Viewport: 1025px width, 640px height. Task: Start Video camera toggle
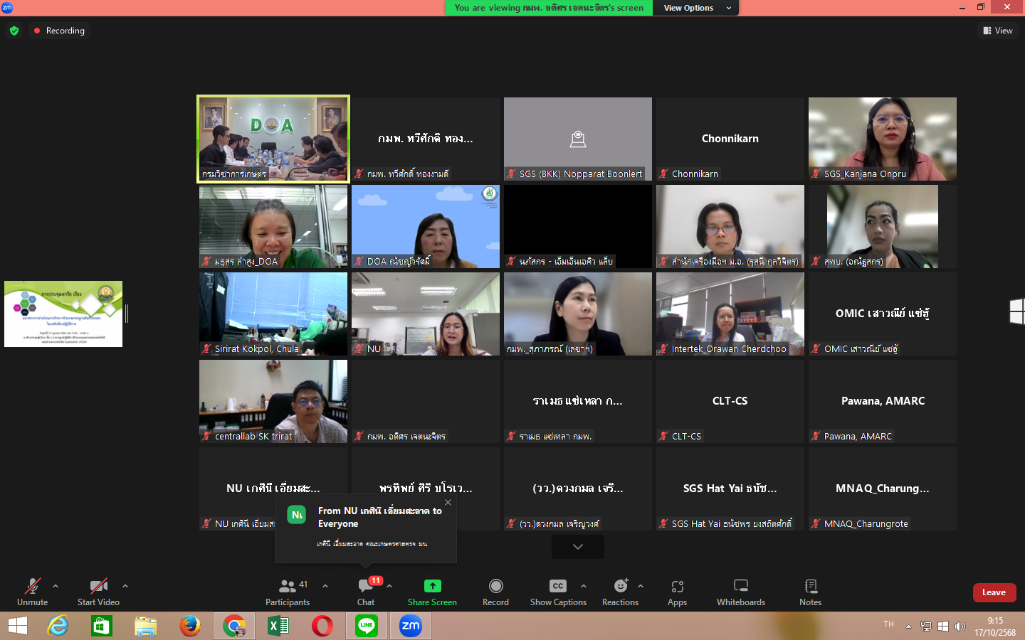(98, 587)
